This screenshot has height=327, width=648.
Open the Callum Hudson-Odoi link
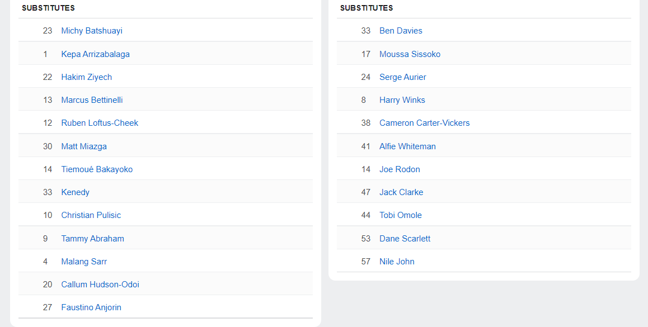click(100, 285)
